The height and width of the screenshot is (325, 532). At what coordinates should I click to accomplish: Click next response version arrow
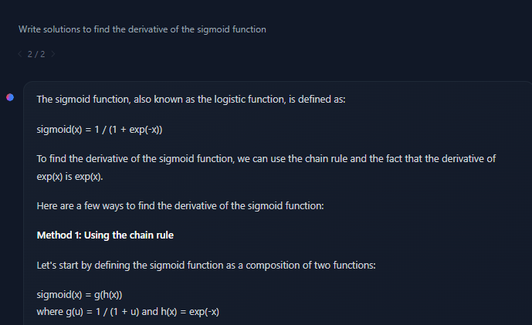53,54
